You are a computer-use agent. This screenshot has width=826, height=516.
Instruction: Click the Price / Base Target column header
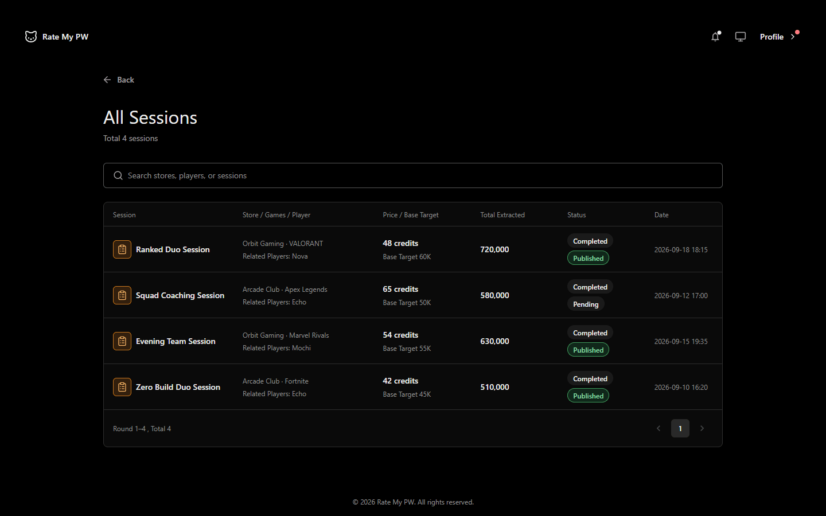411,215
